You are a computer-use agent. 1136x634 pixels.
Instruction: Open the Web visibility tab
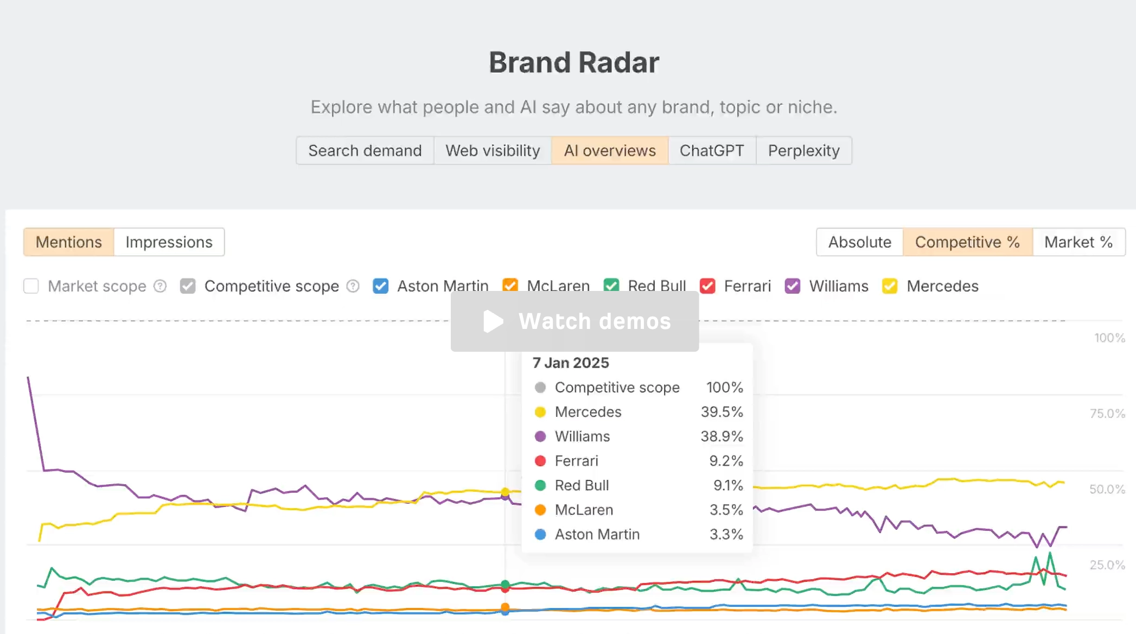click(493, 150)
